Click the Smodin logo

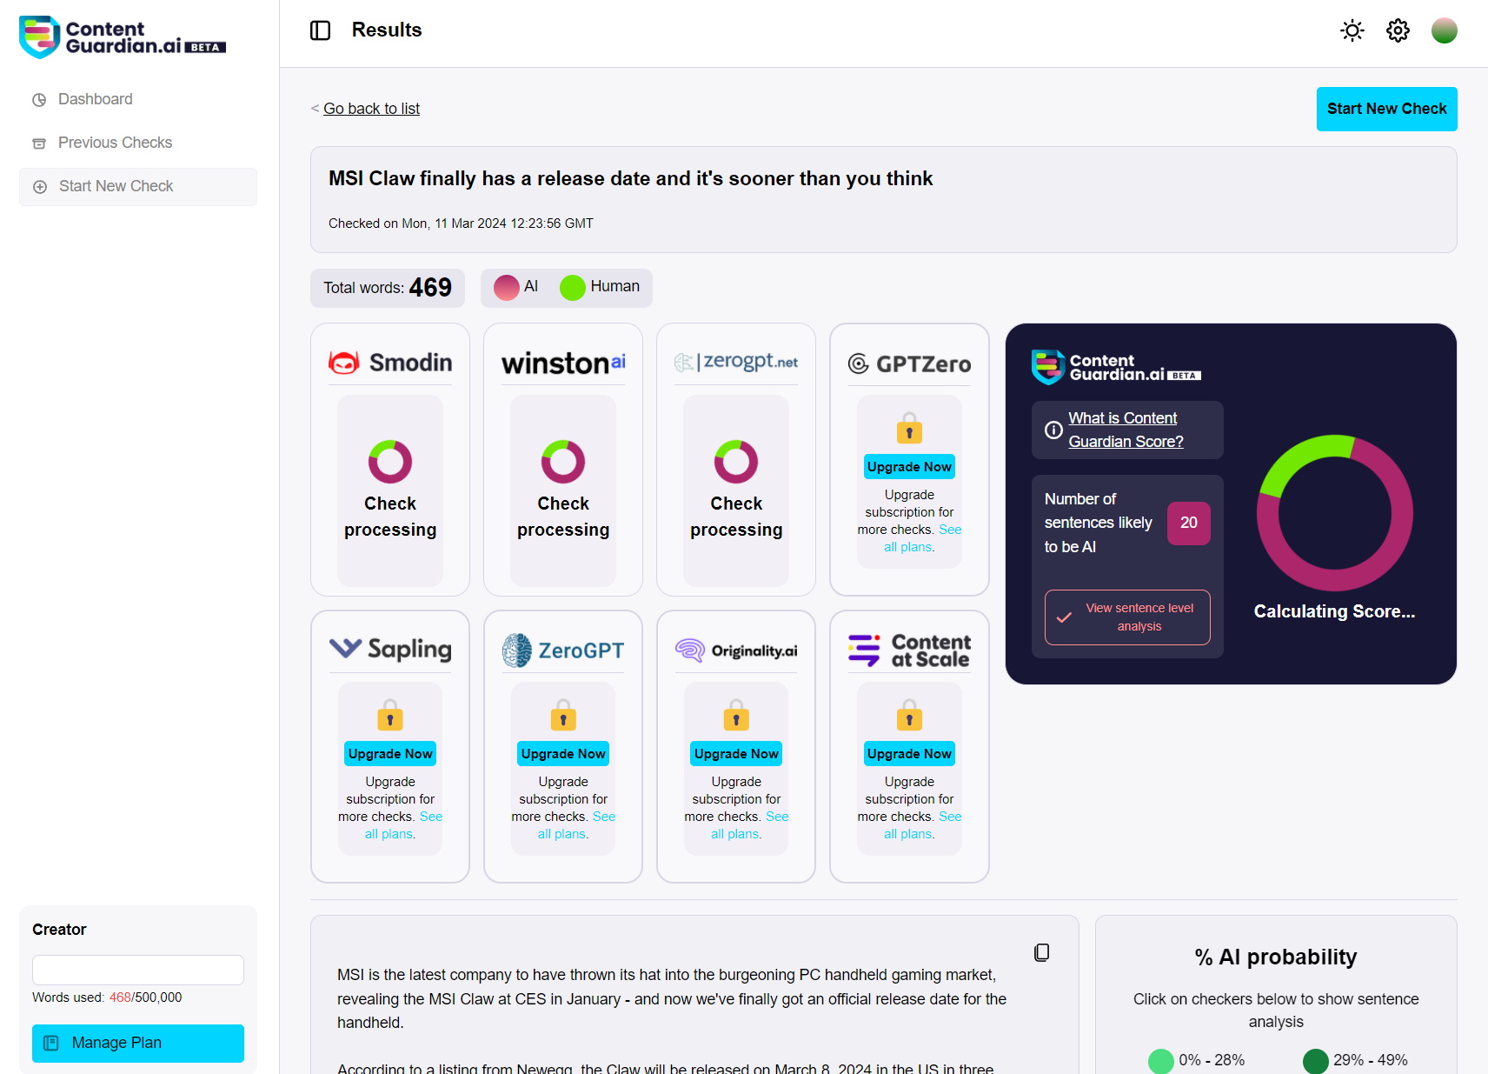coord(390,363)
